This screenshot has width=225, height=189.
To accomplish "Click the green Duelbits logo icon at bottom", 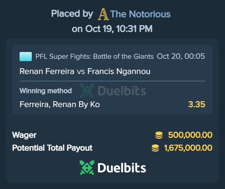I will tap(87, 168).
